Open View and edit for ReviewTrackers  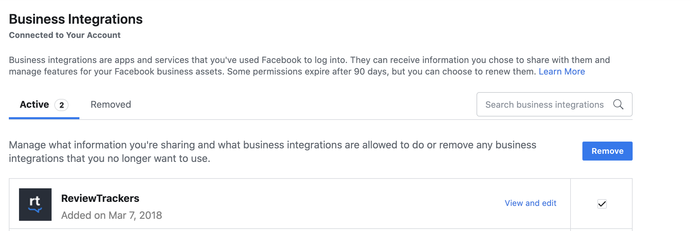click(530, 203)
